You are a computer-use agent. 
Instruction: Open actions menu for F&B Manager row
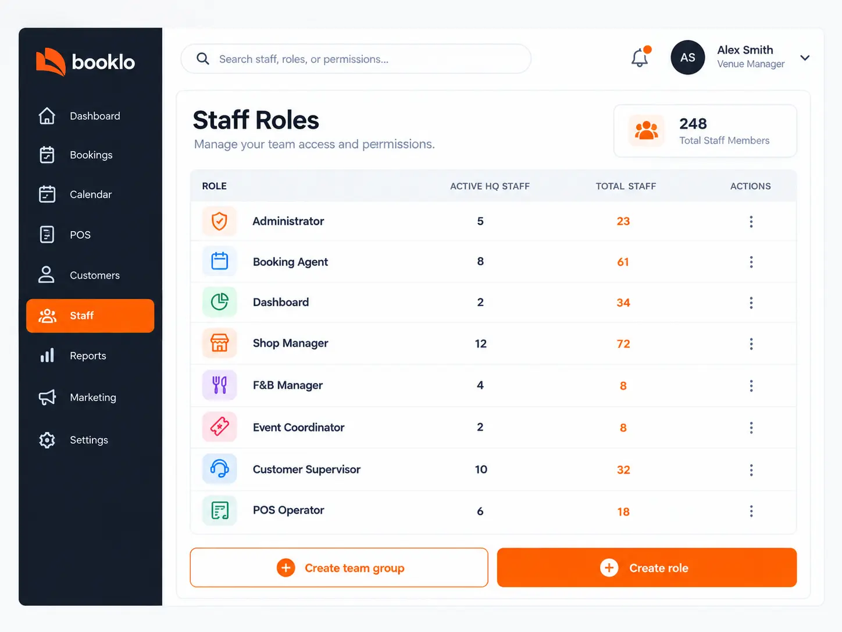coord(751,386)
